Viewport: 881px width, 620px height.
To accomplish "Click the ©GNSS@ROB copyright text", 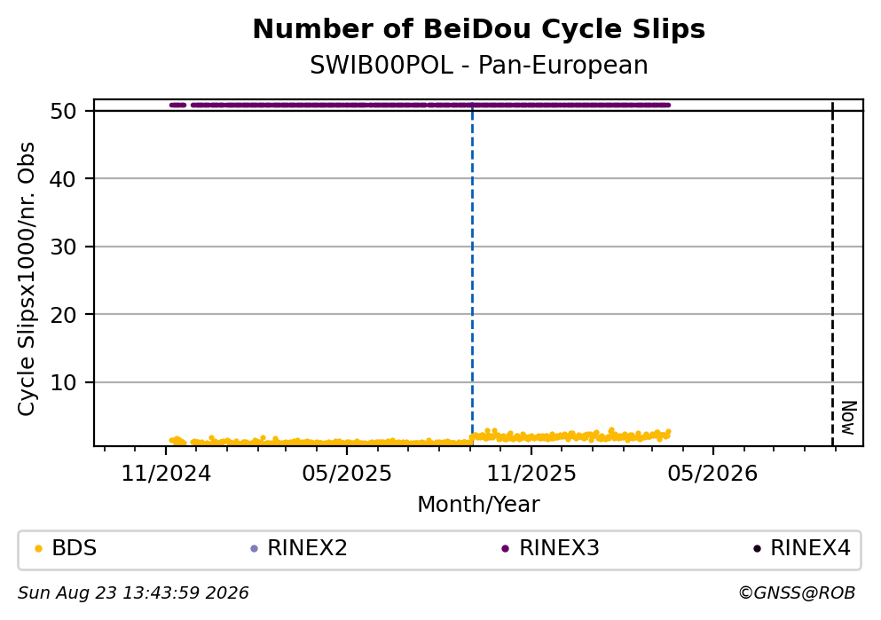I will (797, 593).
